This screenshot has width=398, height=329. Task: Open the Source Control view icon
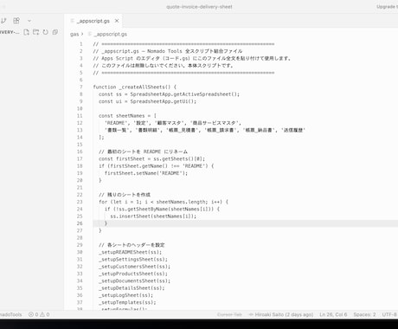pos(3,21)
